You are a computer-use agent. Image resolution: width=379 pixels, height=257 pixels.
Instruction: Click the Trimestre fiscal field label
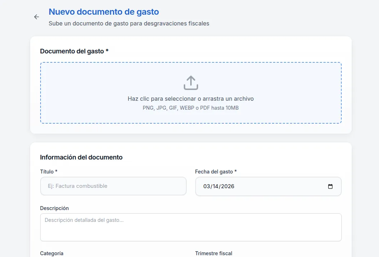pos(214,253)
